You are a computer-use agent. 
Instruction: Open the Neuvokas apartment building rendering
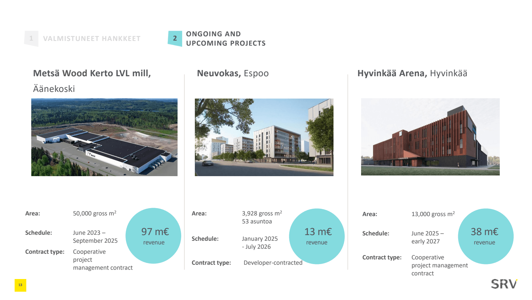click(x=264, y=137)
